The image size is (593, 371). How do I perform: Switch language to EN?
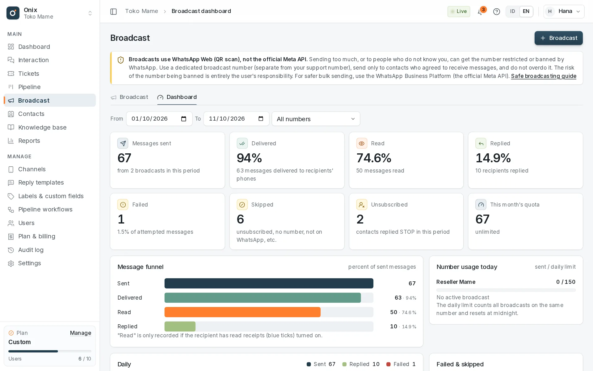click(526, 11)
